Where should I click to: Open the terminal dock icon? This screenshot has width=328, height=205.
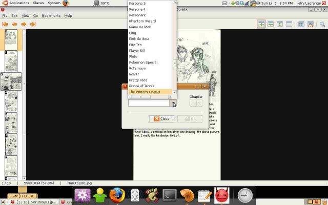click(170, 195)
